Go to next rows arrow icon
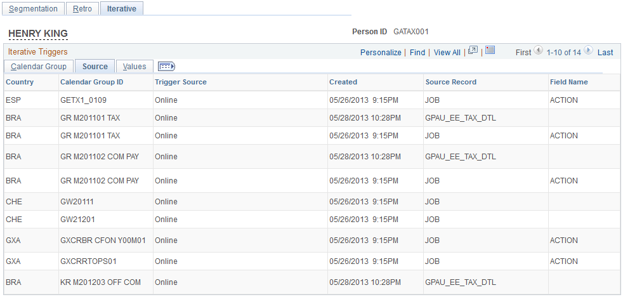This screenshot has width=623, height=297. click(589, 50)
